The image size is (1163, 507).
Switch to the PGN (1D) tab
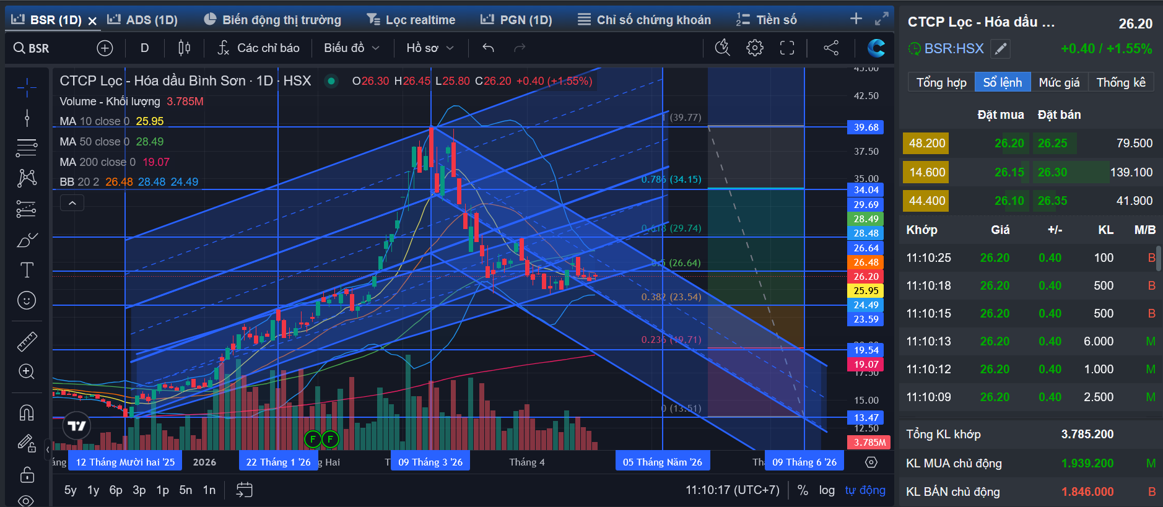point(516,20)
